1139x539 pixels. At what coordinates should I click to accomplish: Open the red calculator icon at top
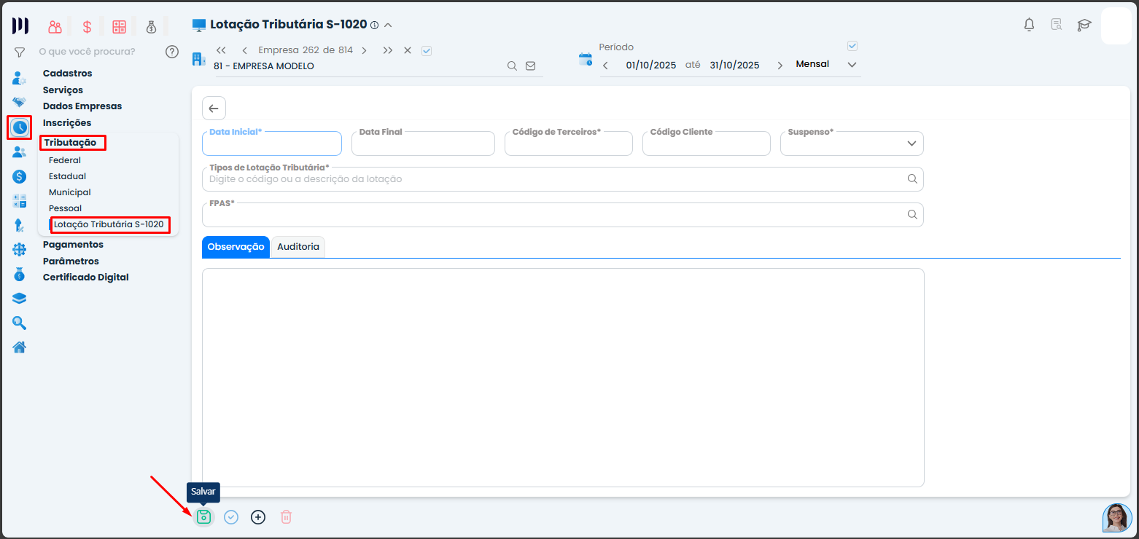pyautogui.click(x=119, y=27)
